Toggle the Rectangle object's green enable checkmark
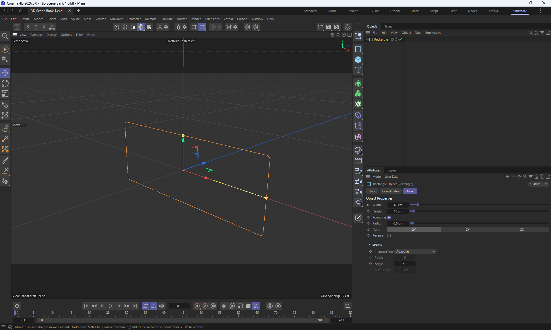This screenshot has height=330, width=551. [x=400, y=40]
